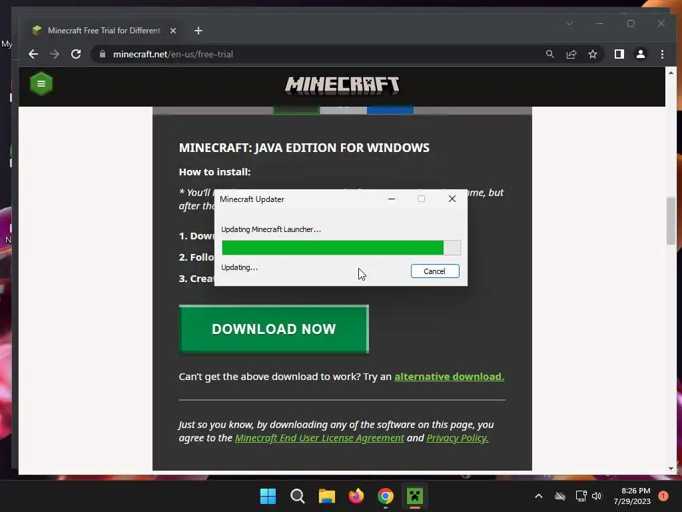Reload the page with refresh icon
The height and width of the screenshot is (512, 682).
76,55
